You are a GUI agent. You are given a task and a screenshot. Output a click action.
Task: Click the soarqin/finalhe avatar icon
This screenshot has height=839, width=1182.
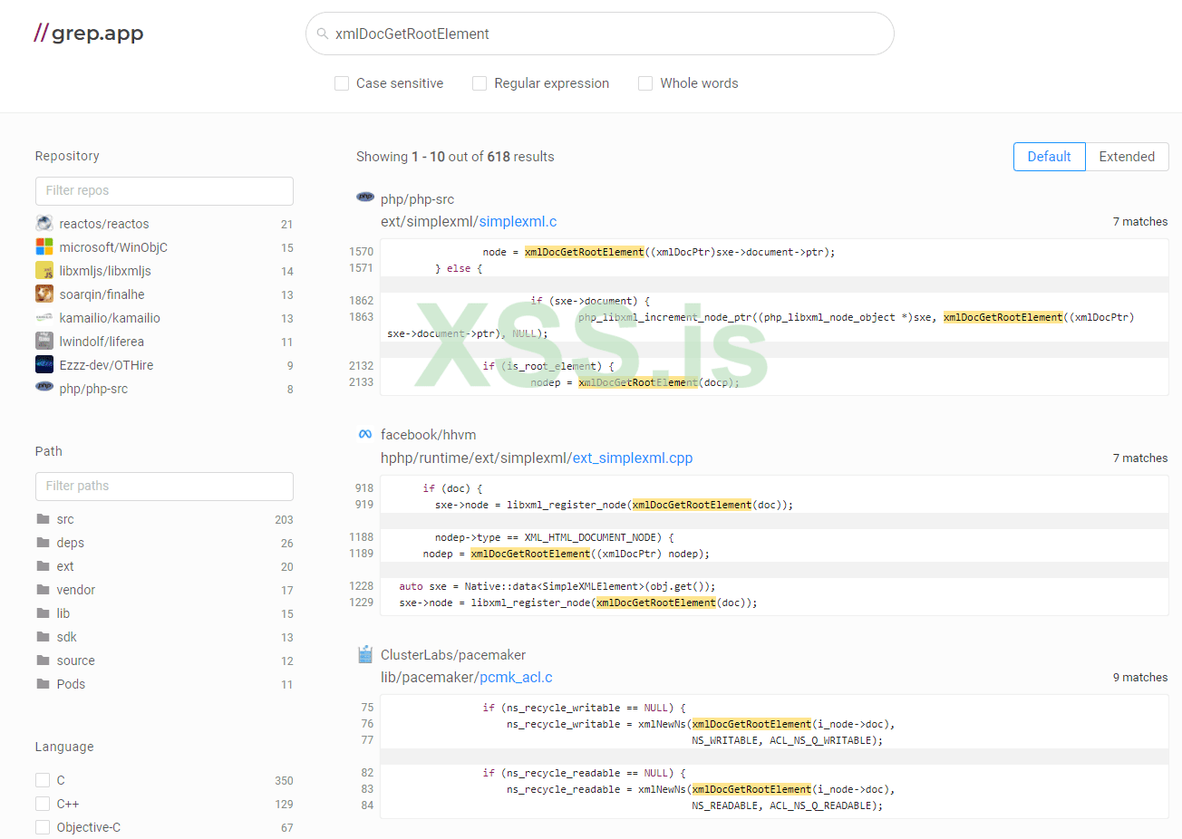[44, 294]
